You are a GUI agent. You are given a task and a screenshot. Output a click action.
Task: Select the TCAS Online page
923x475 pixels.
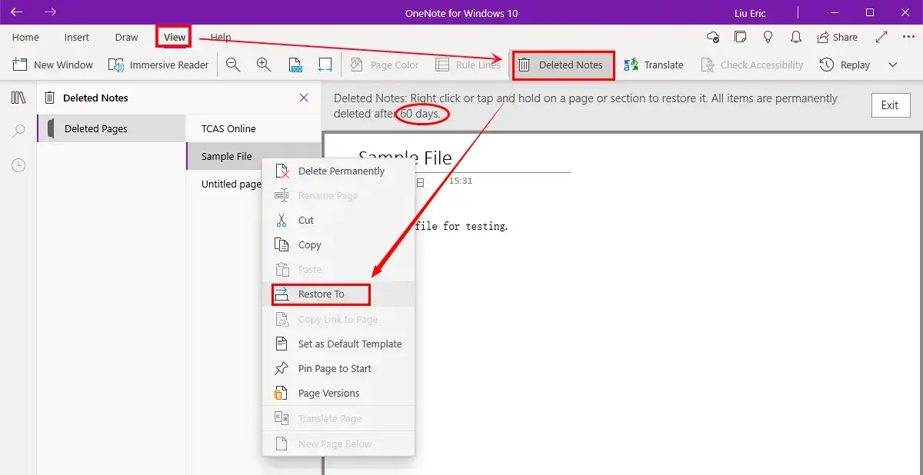[x=228, y=128]
